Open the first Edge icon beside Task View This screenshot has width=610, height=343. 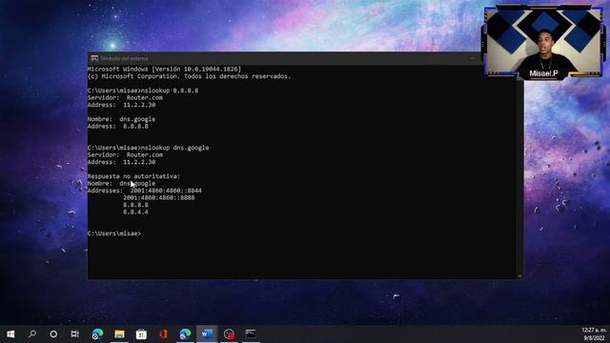pos(97,333)
